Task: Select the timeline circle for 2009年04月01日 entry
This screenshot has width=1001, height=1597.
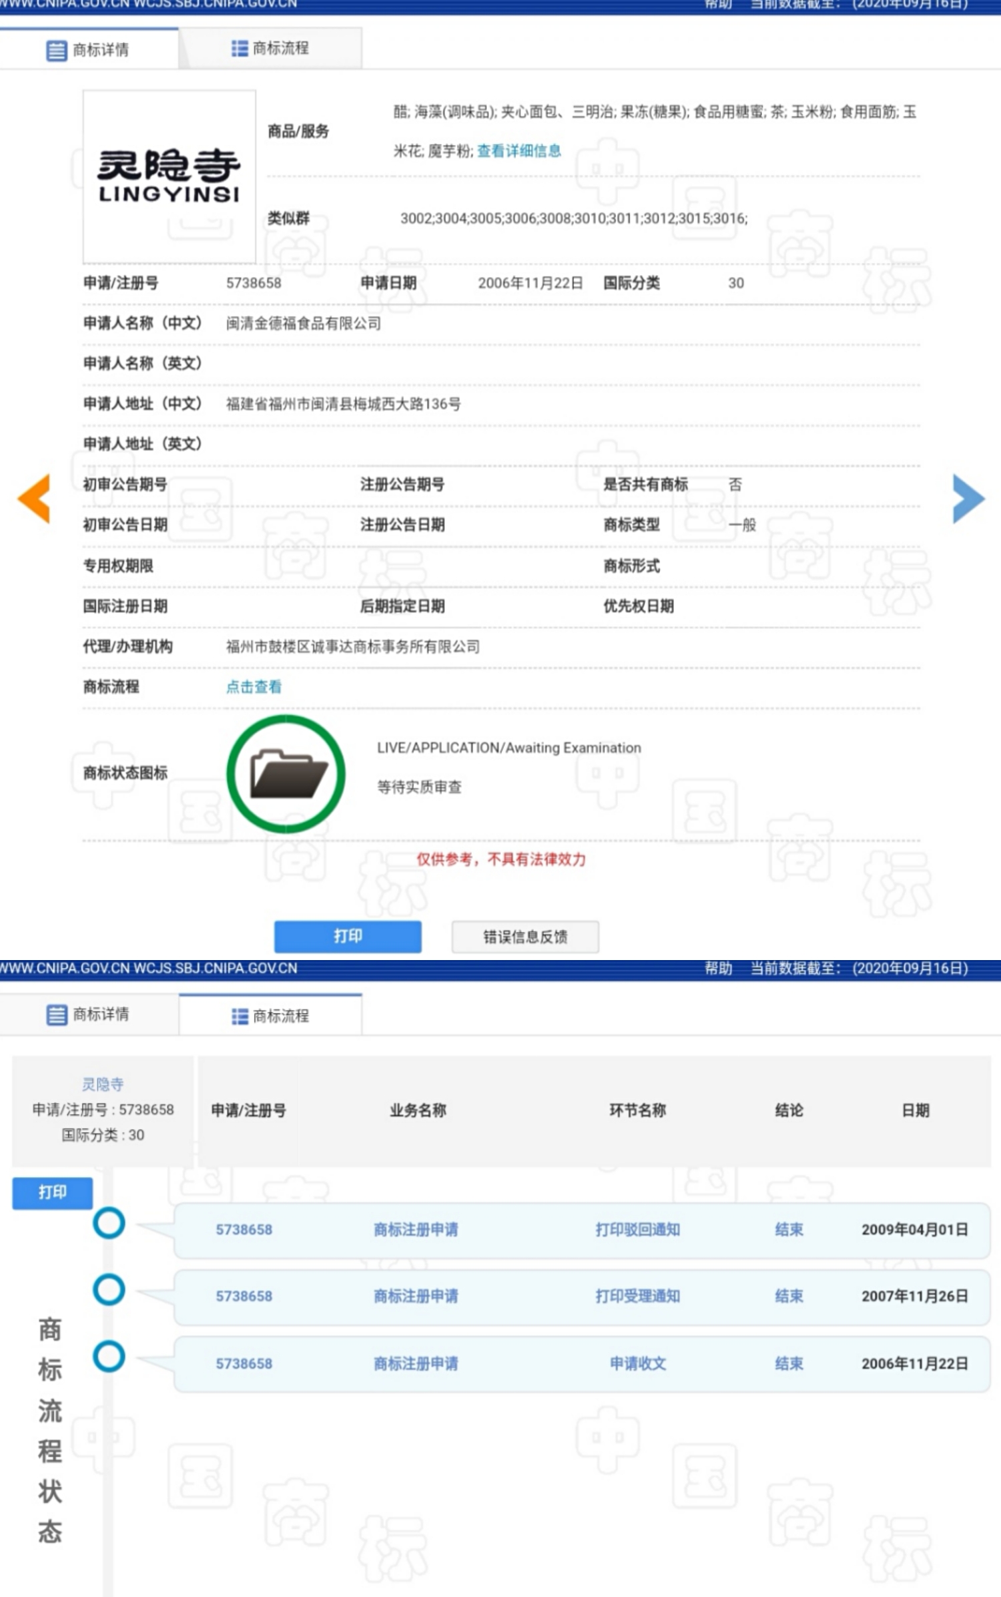Action: pyautogui.click(x=109, y=1223)
